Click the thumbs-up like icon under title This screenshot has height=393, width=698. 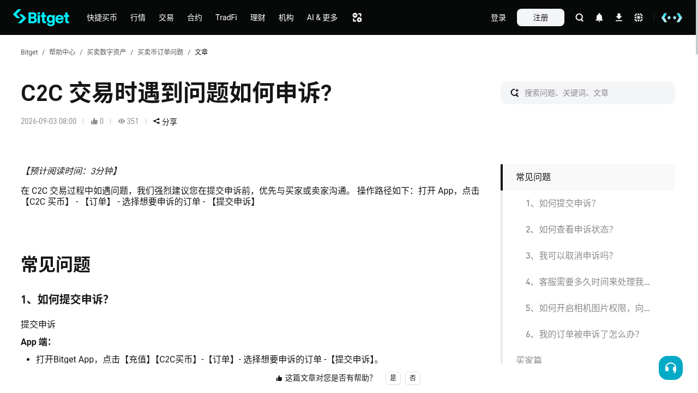(94, 121)
